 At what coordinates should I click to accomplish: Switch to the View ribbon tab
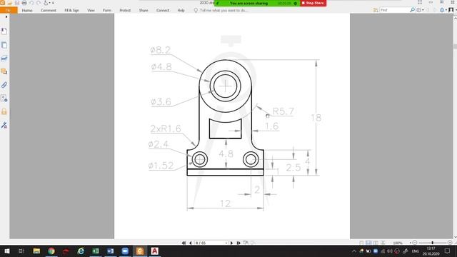click(x=91, y=10)
